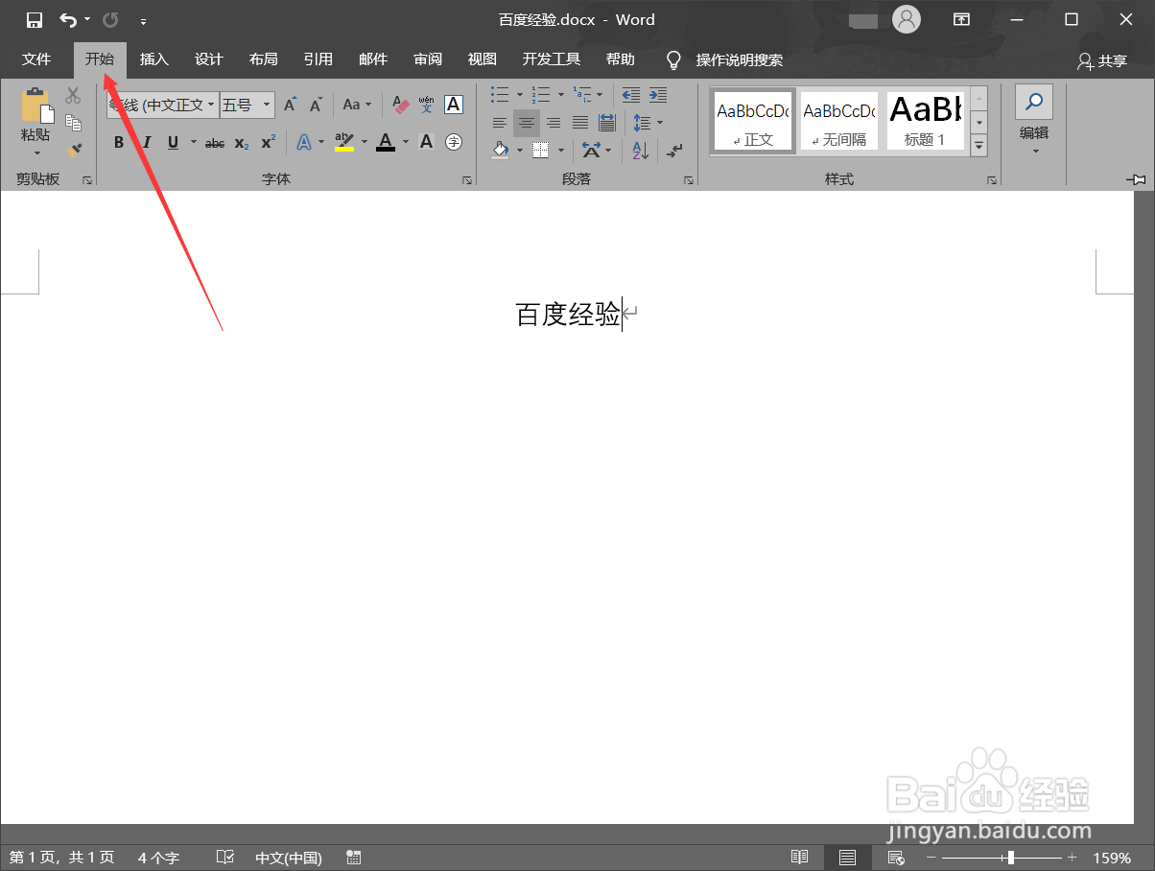Image resolution: width=1155 pixels, height=871 pixels.
Task: Switch to the 邮件 ribbon tab
Action: coord(372,59)
